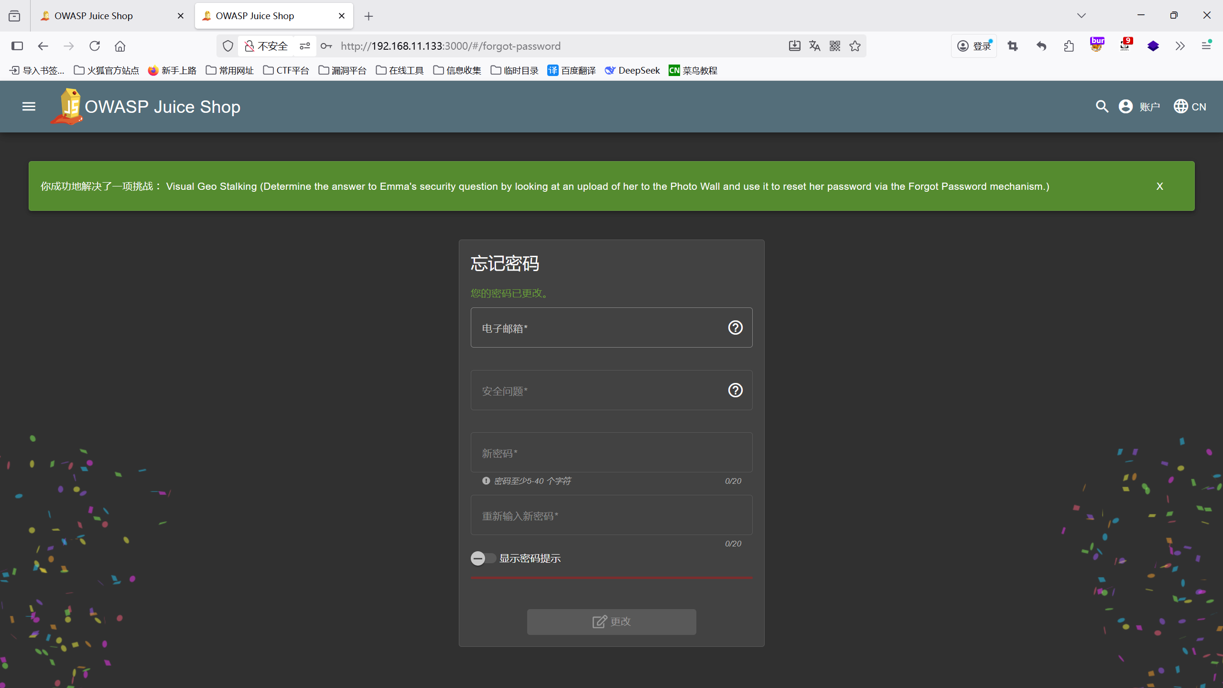Open a new browser tab
Viewport: 1223px width, 688px height.
coord(368,16)
